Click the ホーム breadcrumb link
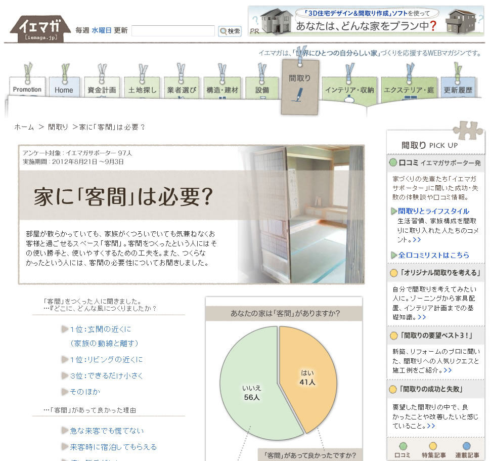The height and width of the screenshot is (461, 490). pos(24,127)
